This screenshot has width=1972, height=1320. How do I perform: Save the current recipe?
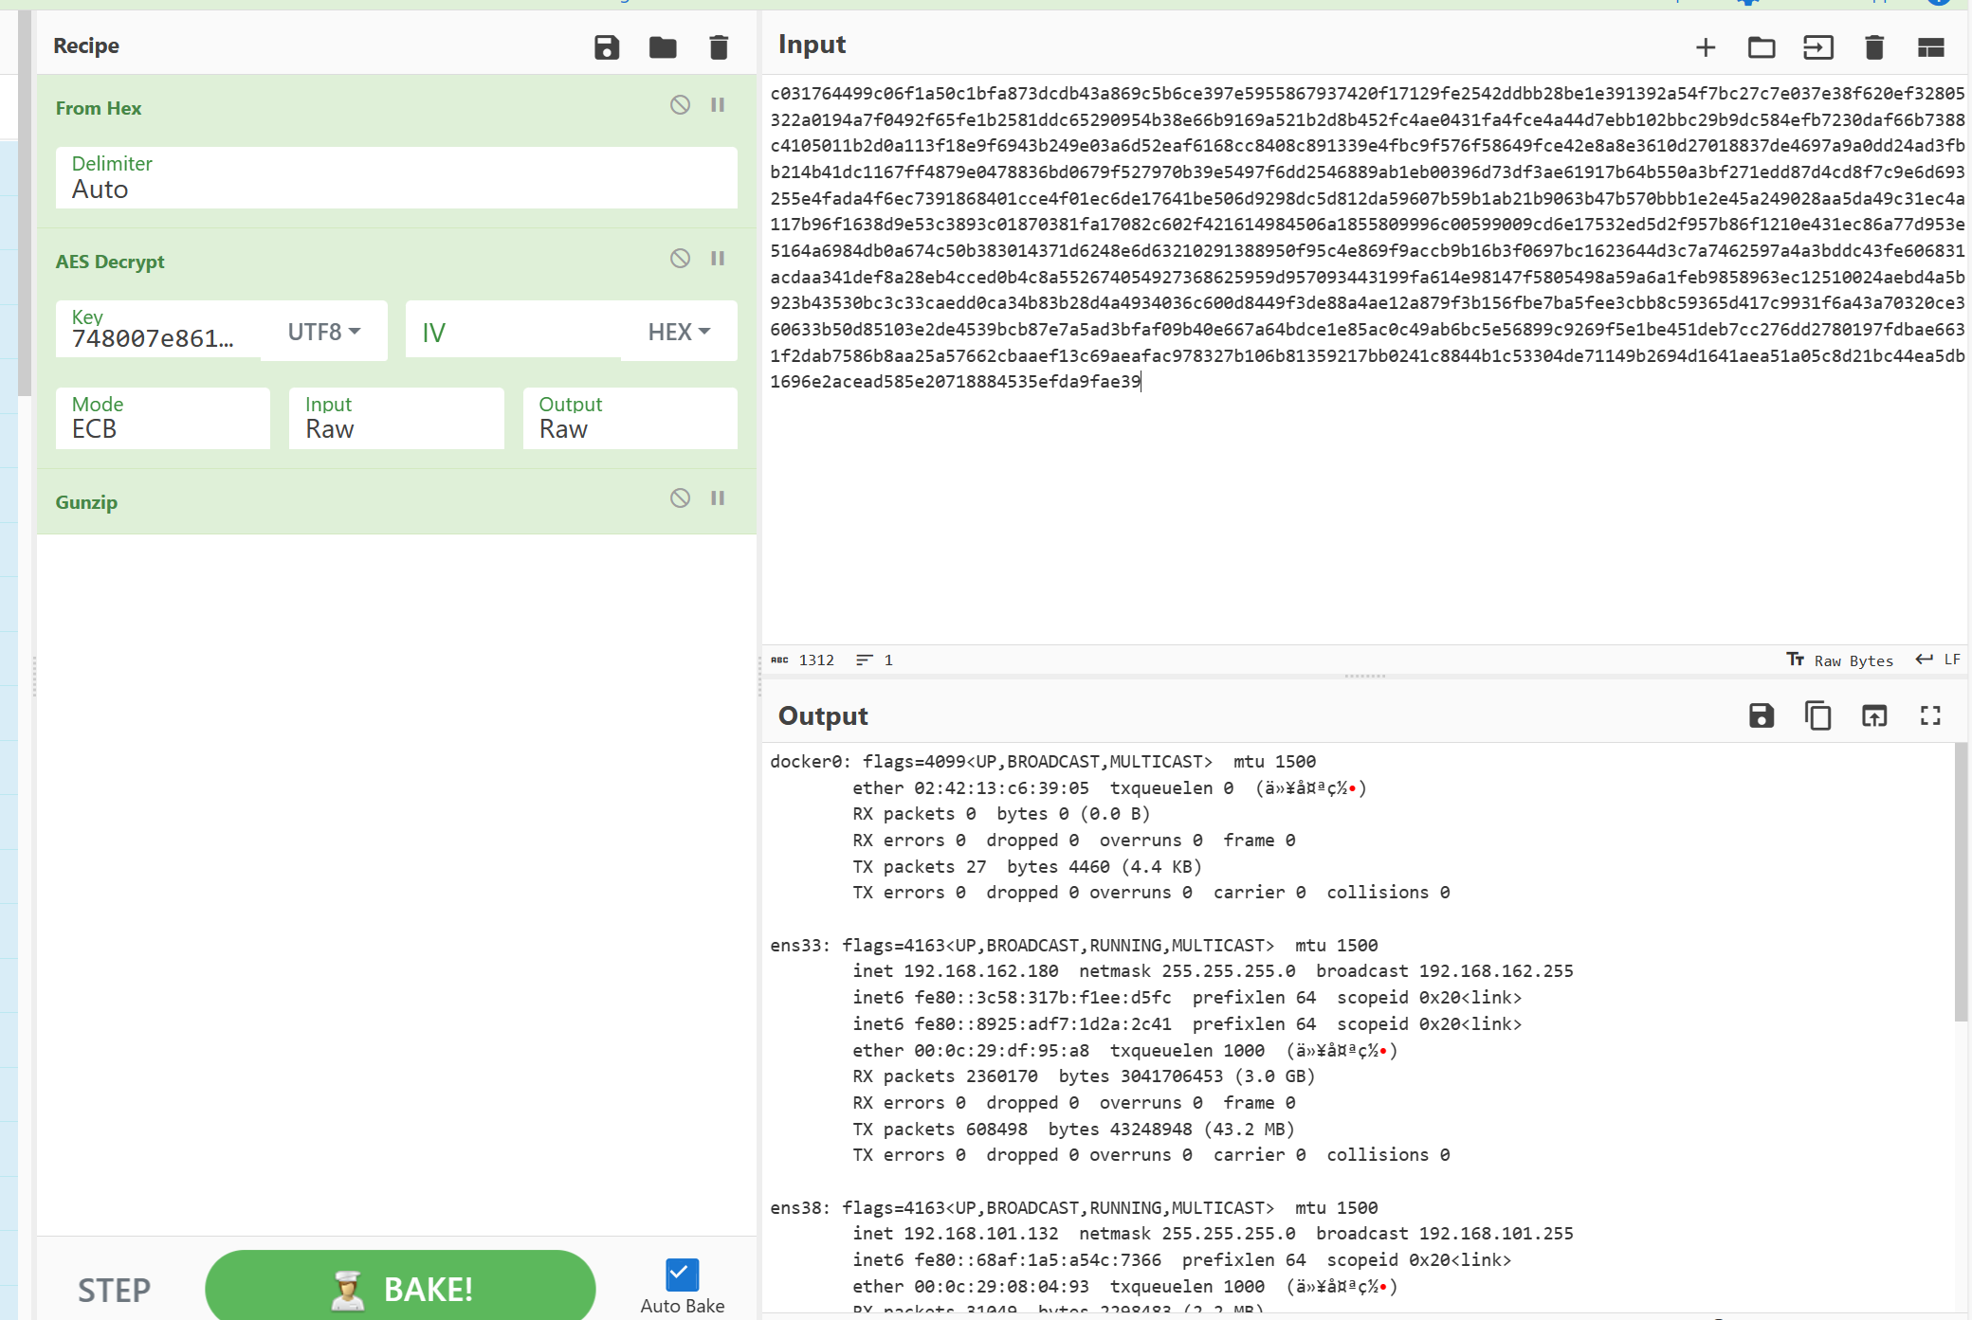607,47
